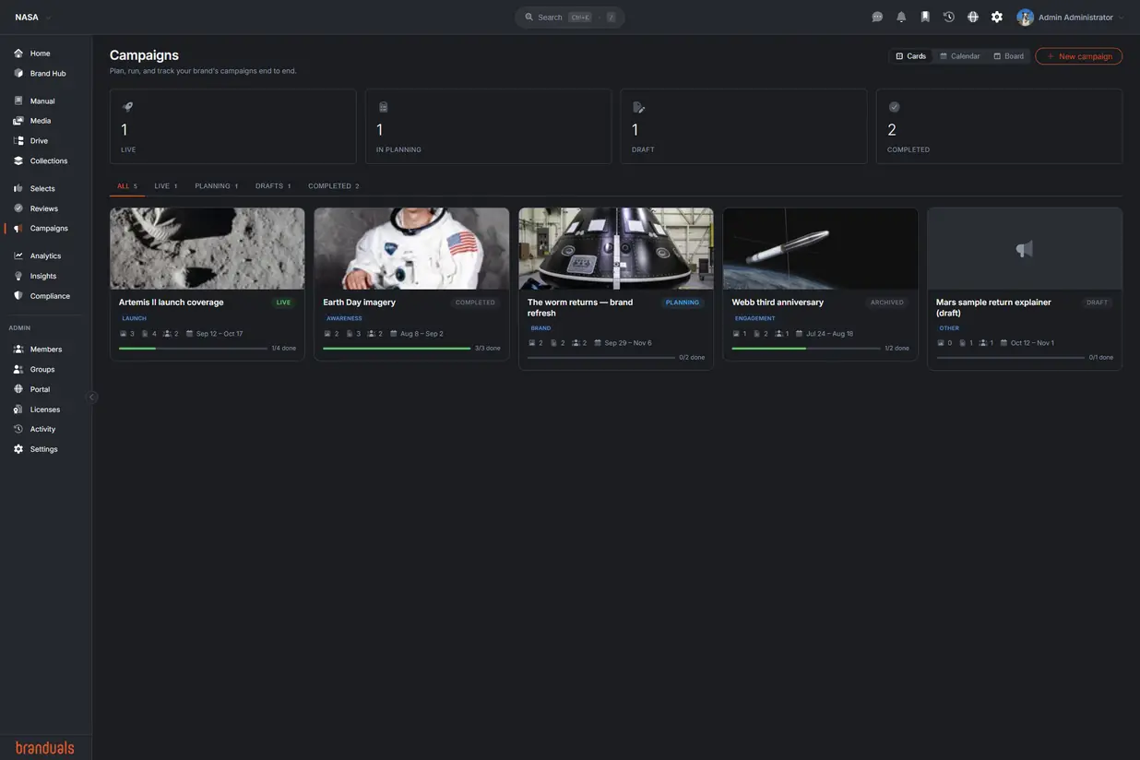Image resolution: width=1140 pixels, height=760 pixels.
Task: Select the Completed tab
Action: pyautogui.click(x=333, y=186)
